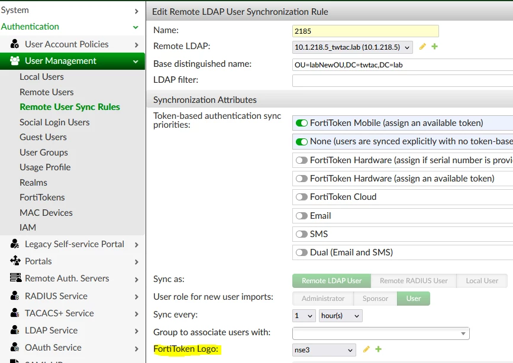
Task: Expand the System menu chevron
Action: (137, 11)
